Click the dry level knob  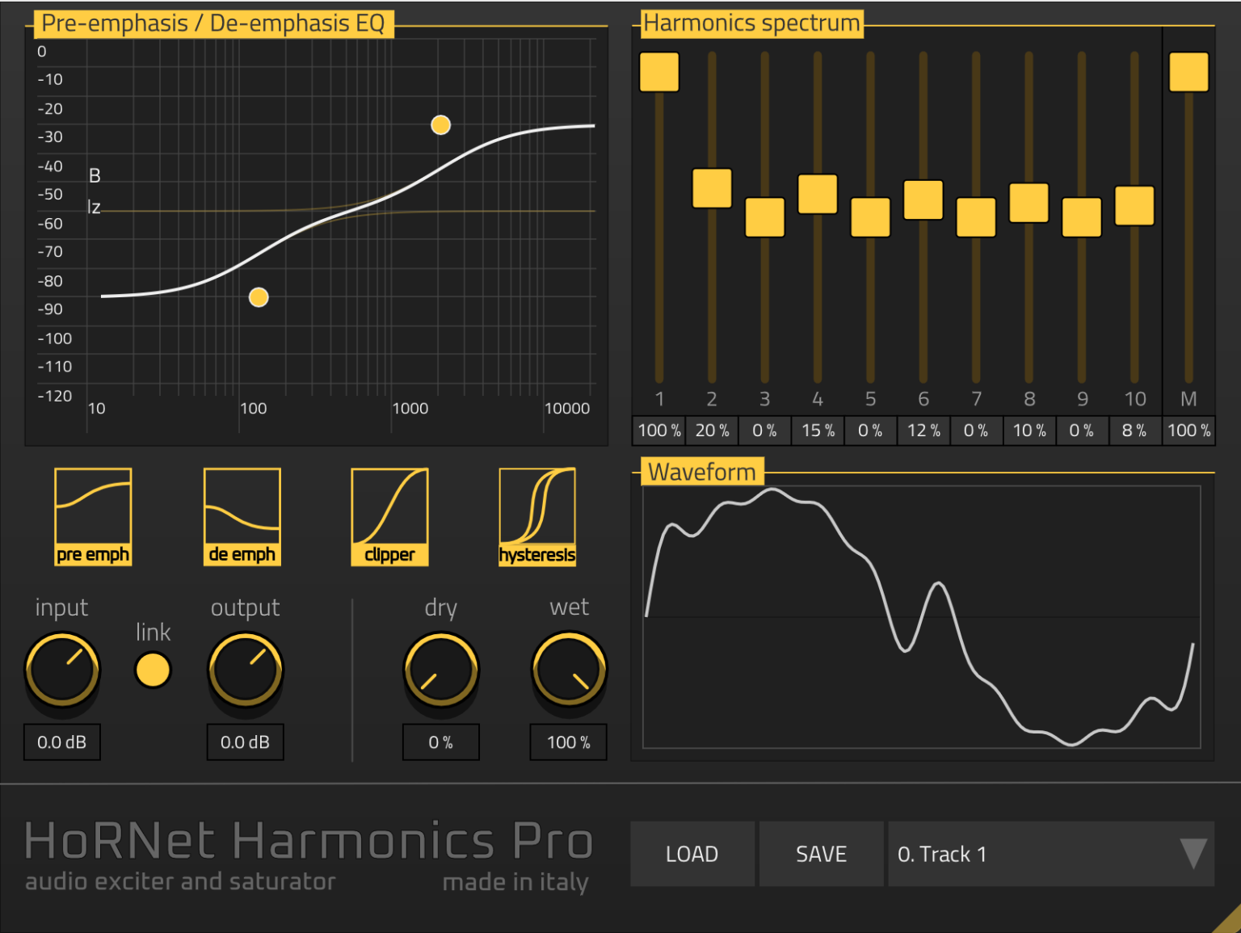point(440,670)
